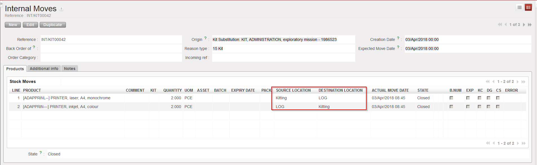Open the Notes tab
This screenshot has width=537, height=165.
tap(70, 69)
